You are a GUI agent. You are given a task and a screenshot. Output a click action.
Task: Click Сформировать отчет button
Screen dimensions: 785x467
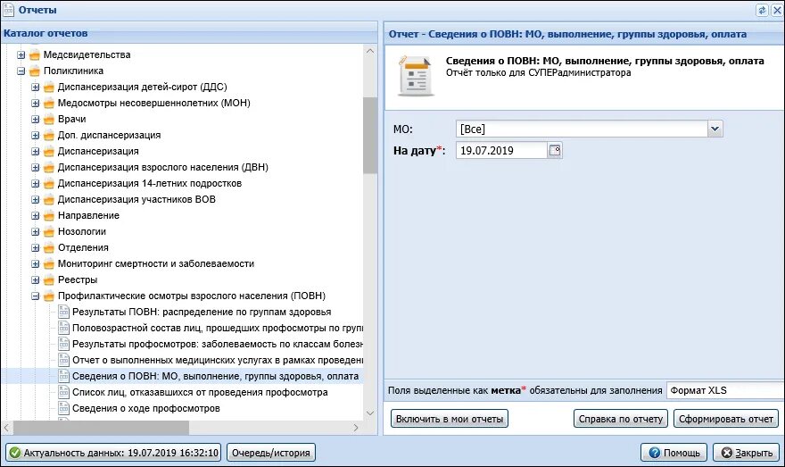(726, 419)
